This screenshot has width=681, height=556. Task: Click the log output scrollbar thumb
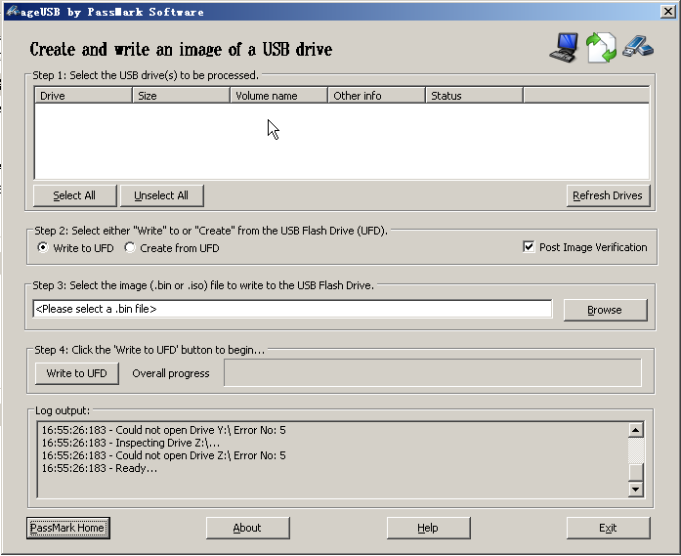[x=636, y=472]
